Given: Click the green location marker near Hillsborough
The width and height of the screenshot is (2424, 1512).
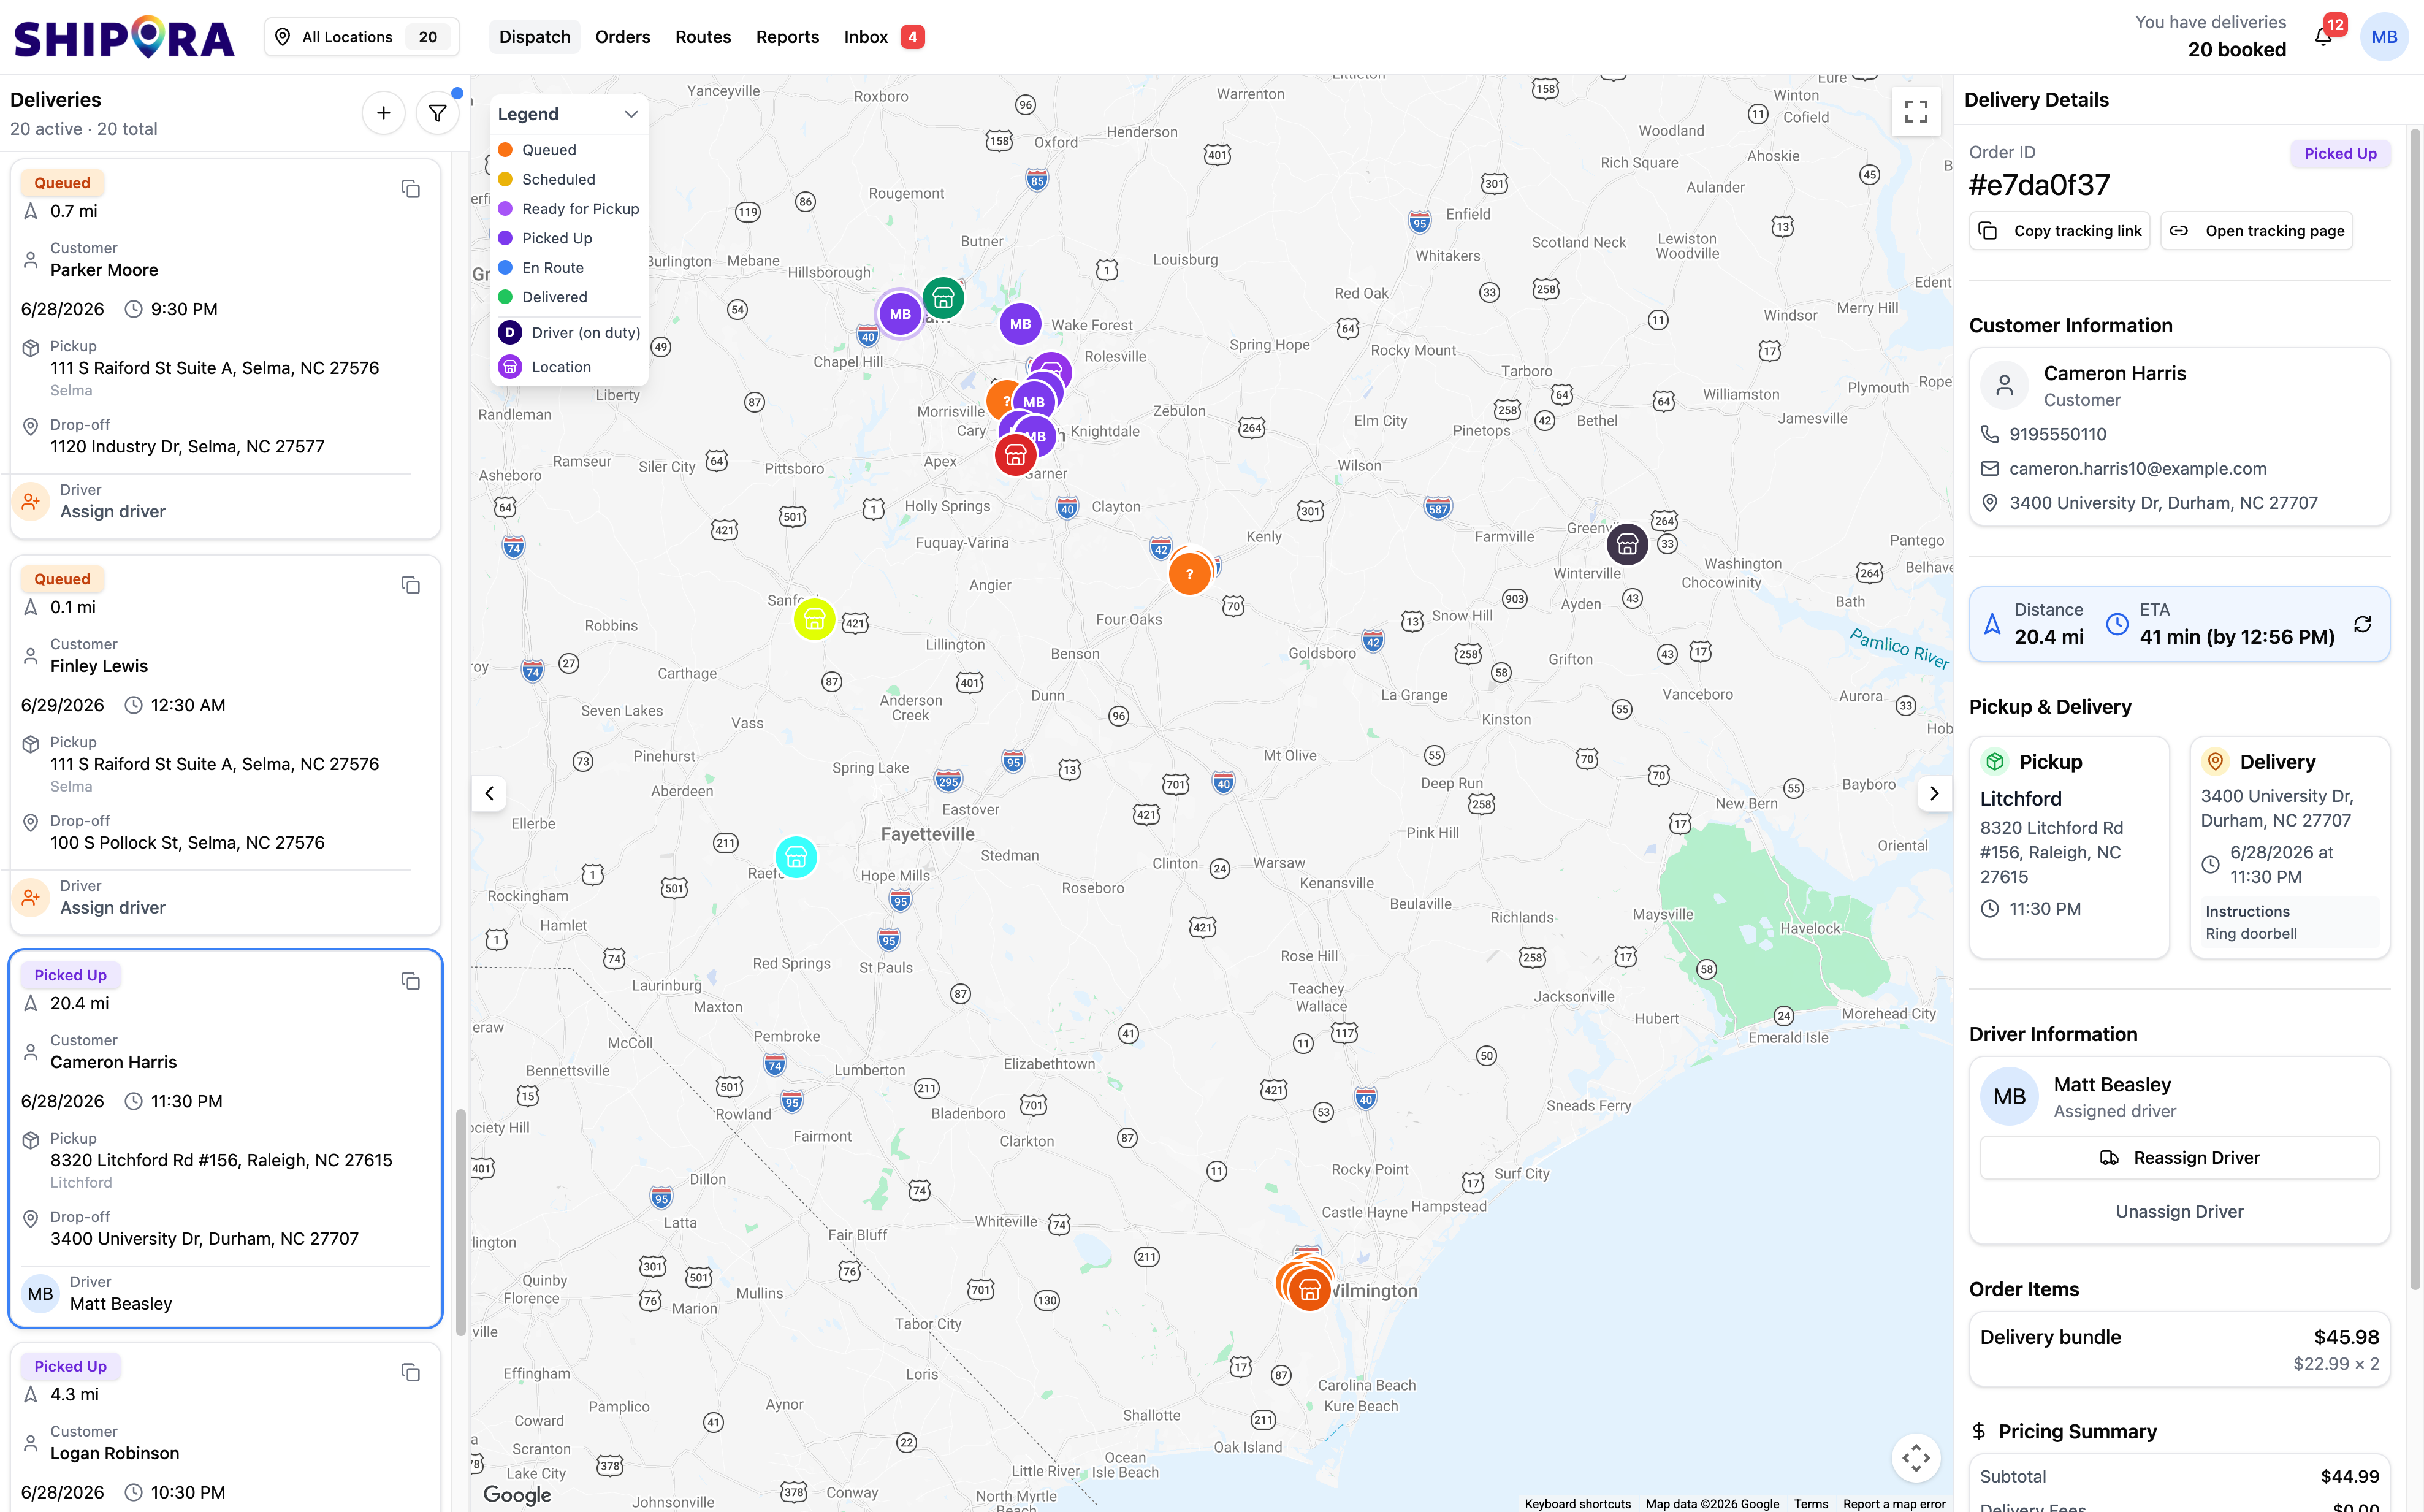Looking at the screenshot, I should point(943,298).
